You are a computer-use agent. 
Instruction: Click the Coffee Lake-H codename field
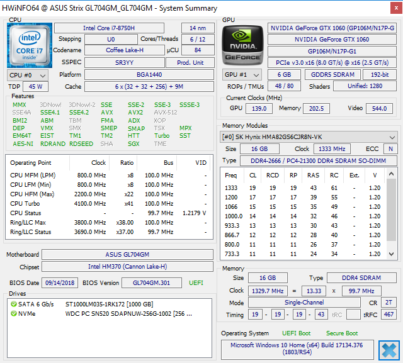click(x=125, y=50)
